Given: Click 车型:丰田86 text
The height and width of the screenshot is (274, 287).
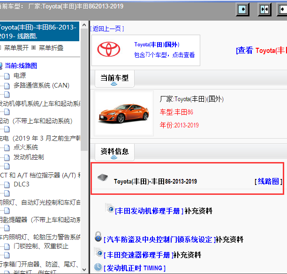Looking at the screenshot, I should point(176,112).
